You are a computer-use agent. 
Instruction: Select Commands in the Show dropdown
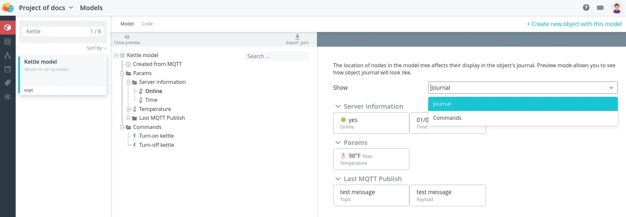point(447,118)
